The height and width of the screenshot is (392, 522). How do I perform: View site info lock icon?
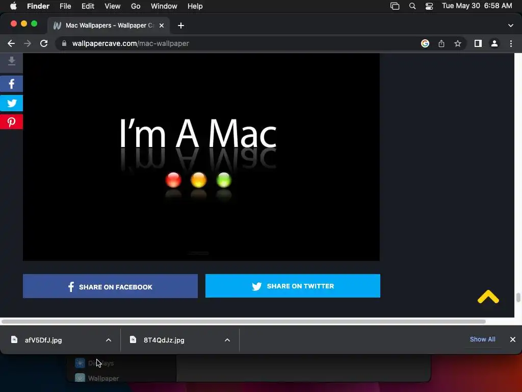coord(64,44)
